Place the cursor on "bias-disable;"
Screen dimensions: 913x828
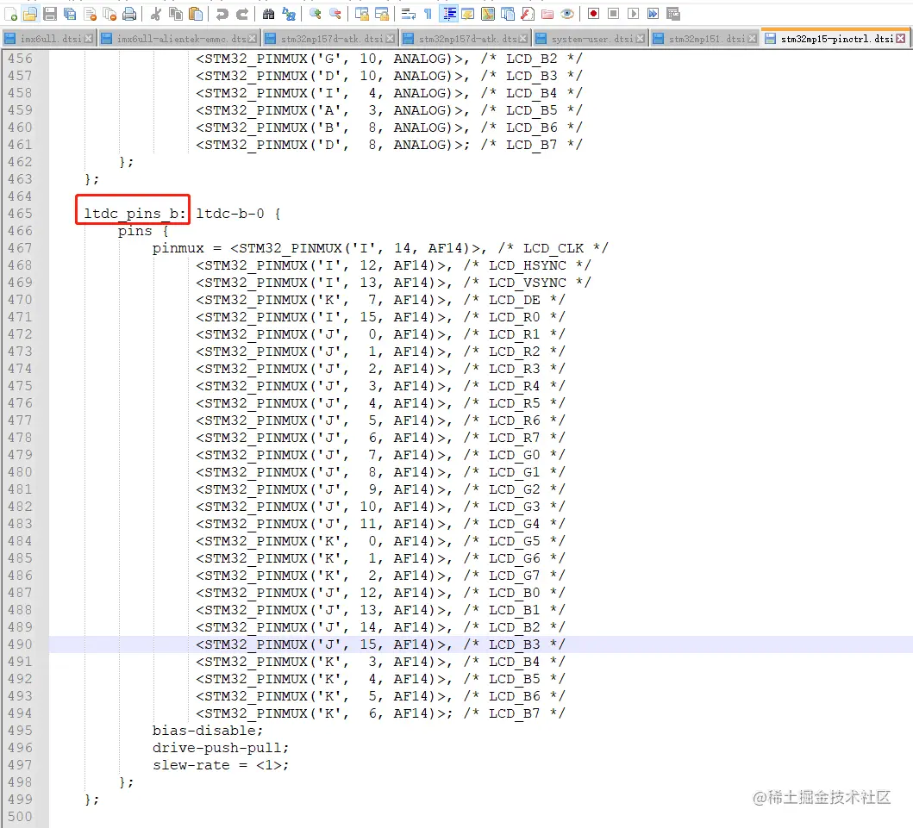tap(208, 731)
